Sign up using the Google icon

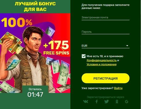(x=127, y=102)
